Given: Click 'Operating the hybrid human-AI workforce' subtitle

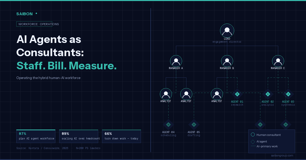Looking at the screenshot, I should [48, 78].
